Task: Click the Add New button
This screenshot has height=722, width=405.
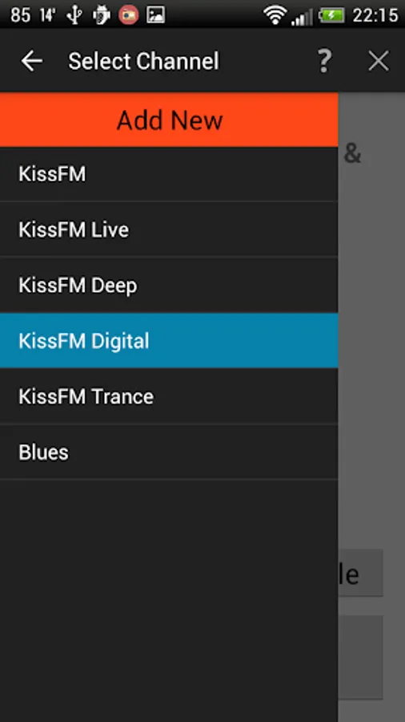Action: pos(169,120)
